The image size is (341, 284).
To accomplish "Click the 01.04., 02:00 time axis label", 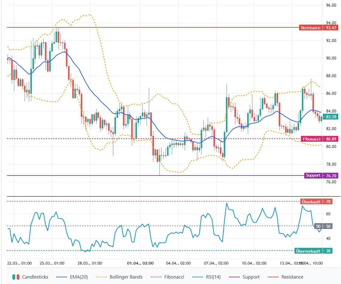I will pos(140,263).
